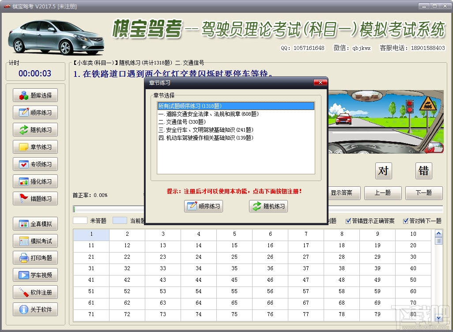The height and width of the screenshot is (332, 453).
Task: Jump to question 5 in grid
Action: [x=234, y=234]
